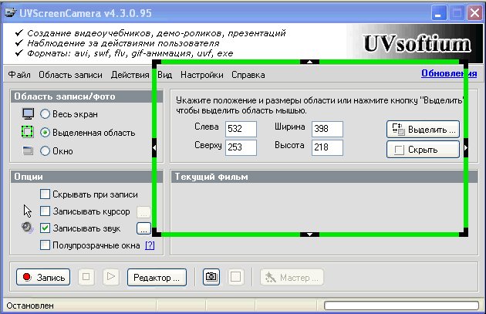Click the Выделить area button
486x314 pixels.
point(423,129)
